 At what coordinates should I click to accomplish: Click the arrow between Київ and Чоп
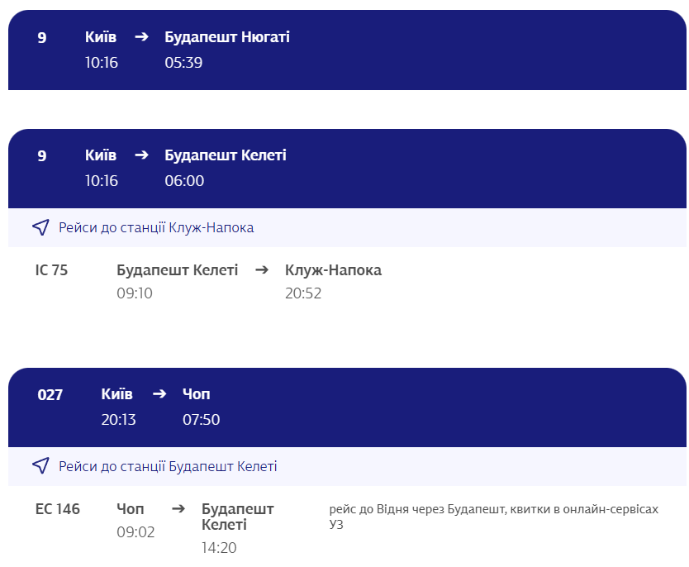159,394
